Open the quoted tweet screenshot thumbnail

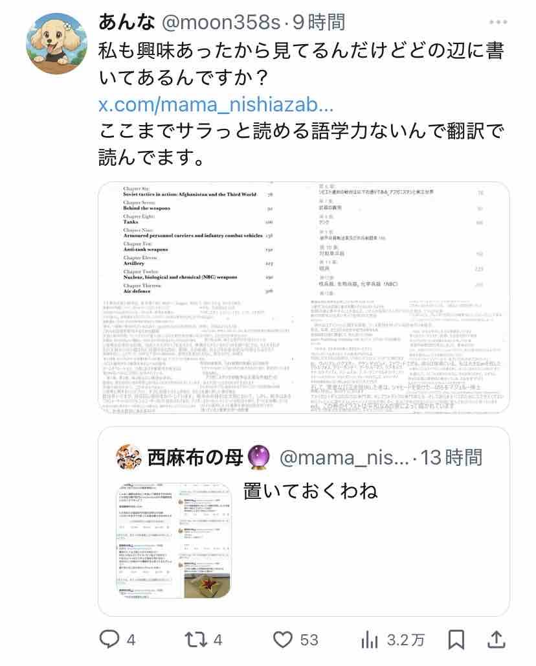click(173, 540)
